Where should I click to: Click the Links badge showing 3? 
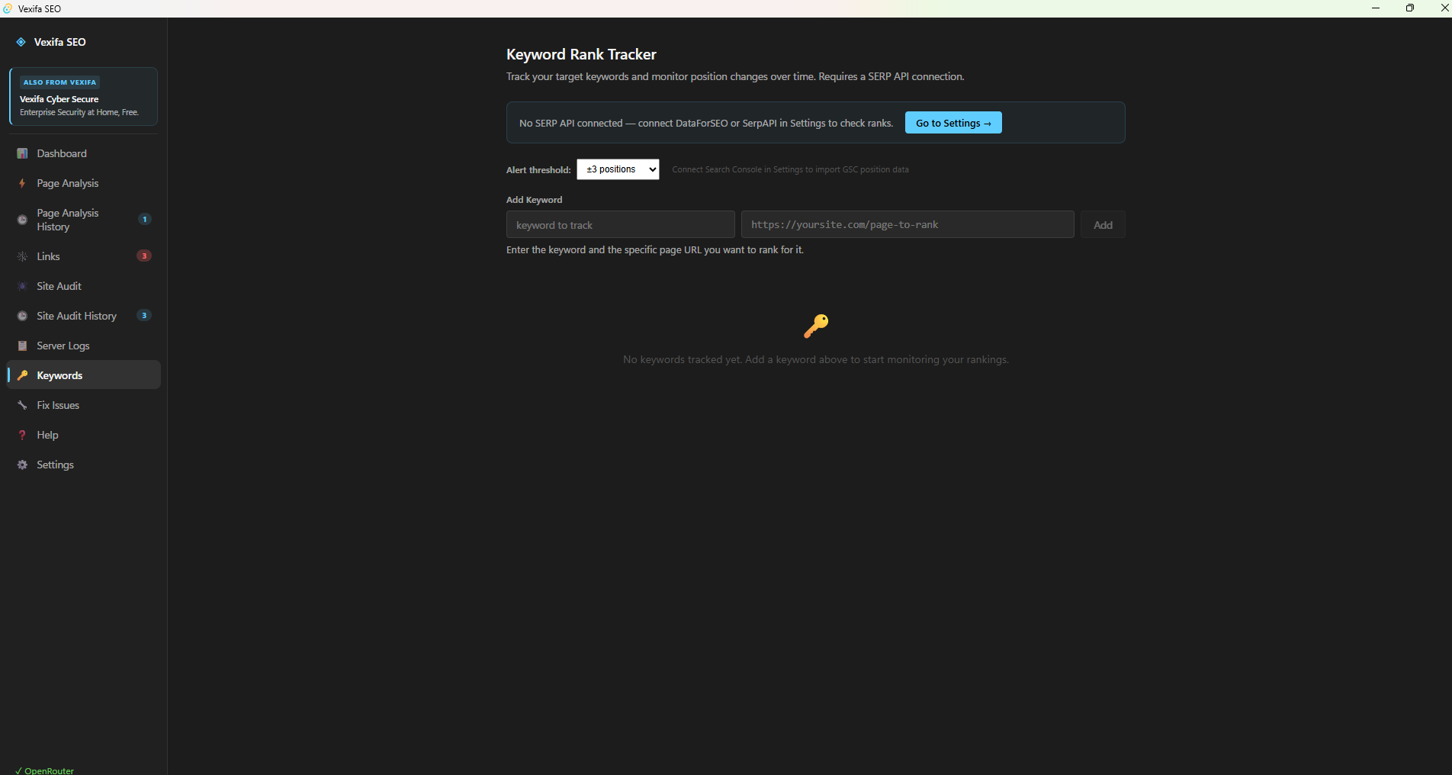tap(144, 256)
